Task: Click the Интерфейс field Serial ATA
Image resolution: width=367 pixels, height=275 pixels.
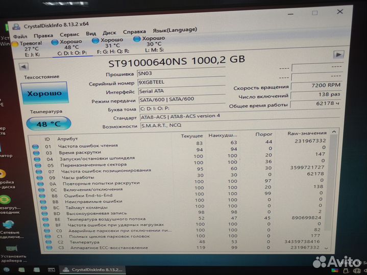Action: [182, 91]
